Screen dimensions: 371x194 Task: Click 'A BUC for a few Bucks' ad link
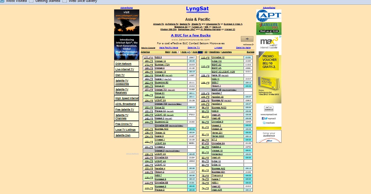191,35
